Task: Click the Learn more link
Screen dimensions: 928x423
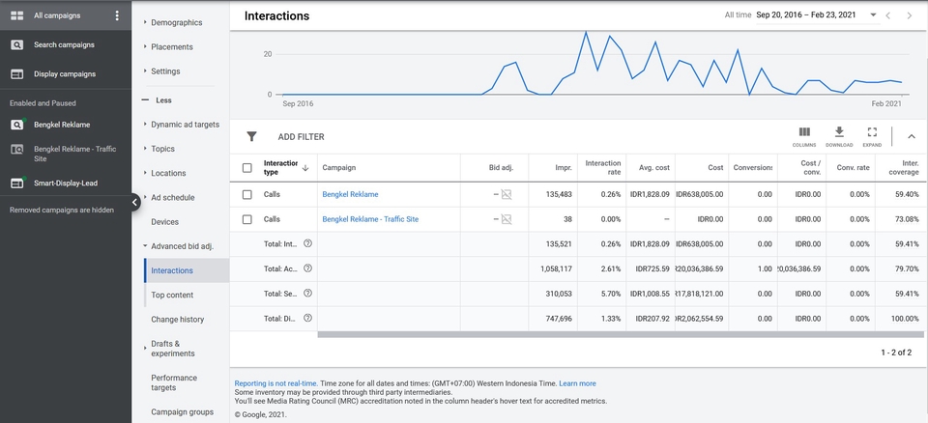Action: tap(577, 383)
